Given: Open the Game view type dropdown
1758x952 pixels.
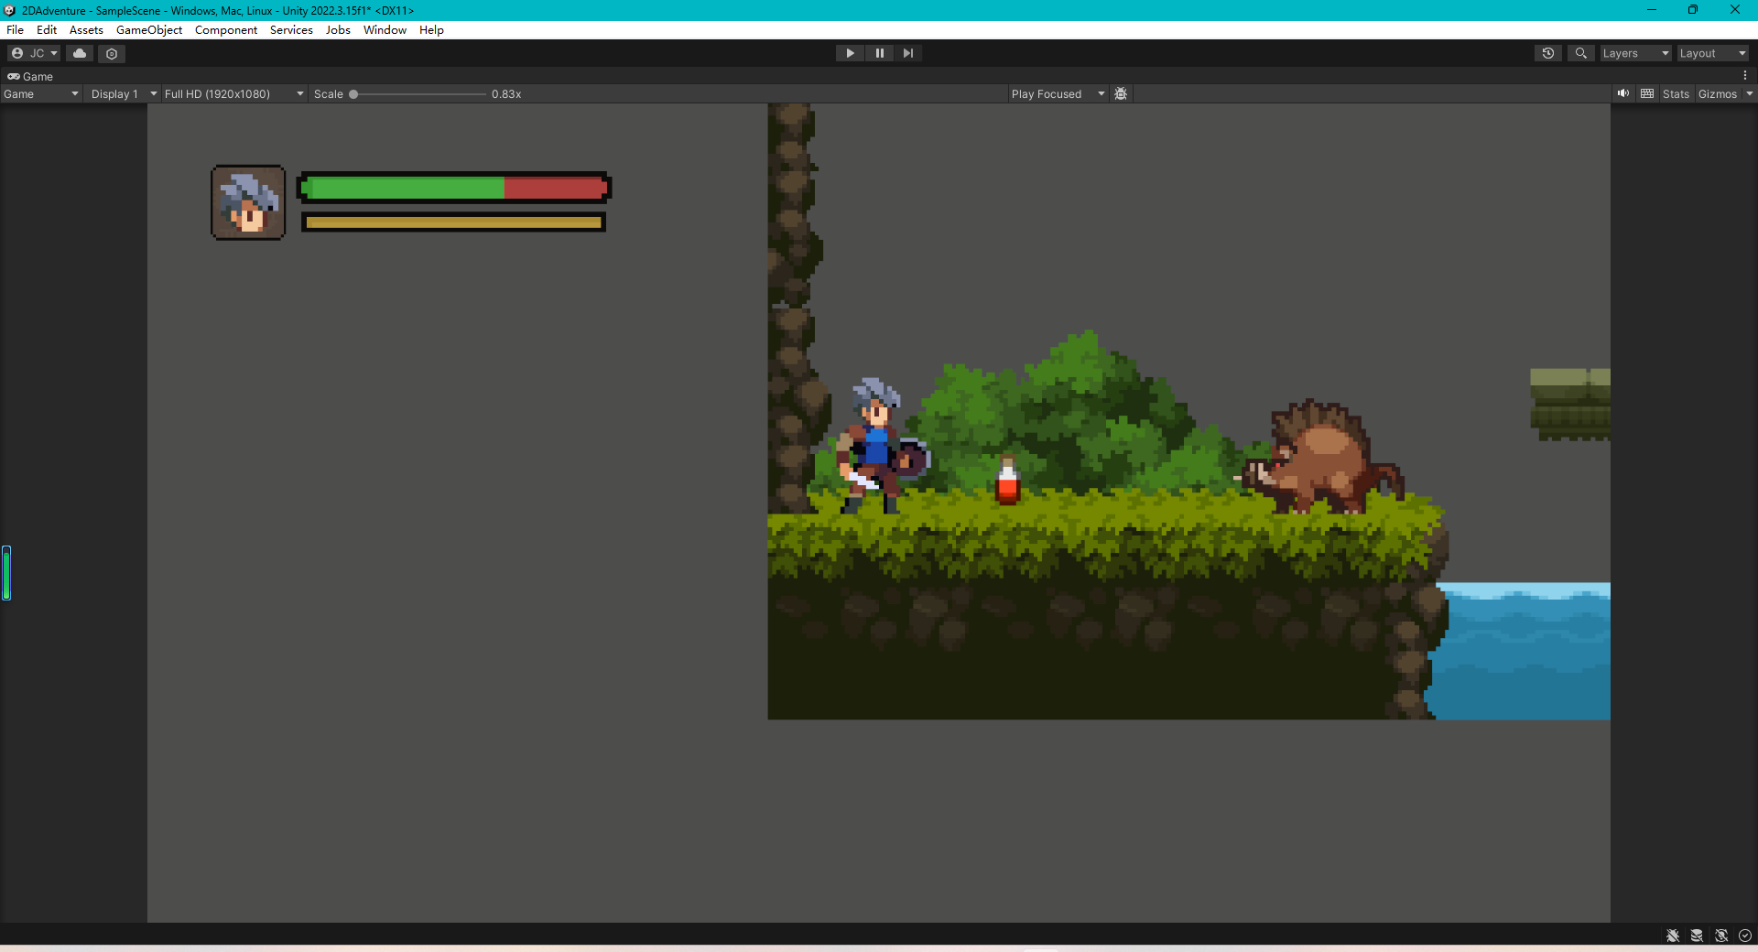Looking at the screenshot, I should click(x=41, y=94).
